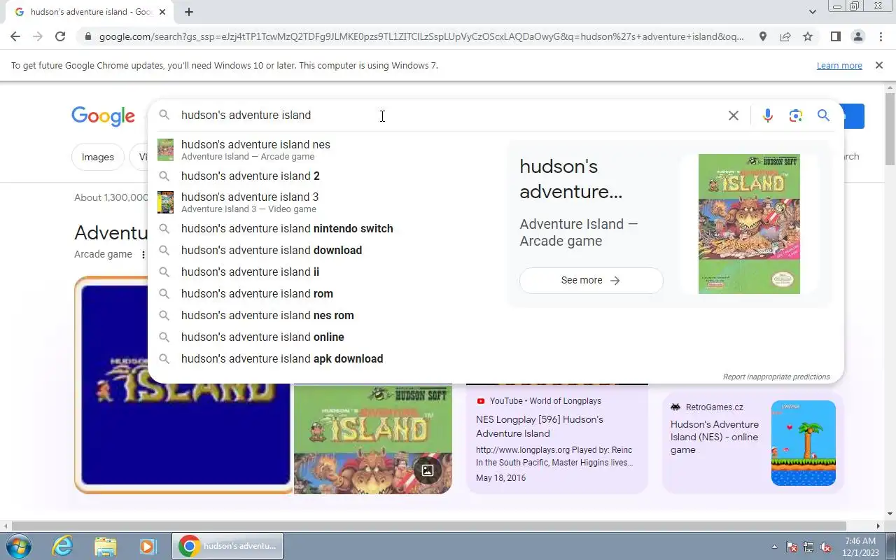
Task: Click the Adventure Island box art thumbnail in panel
Action: [x=749, y=224]
